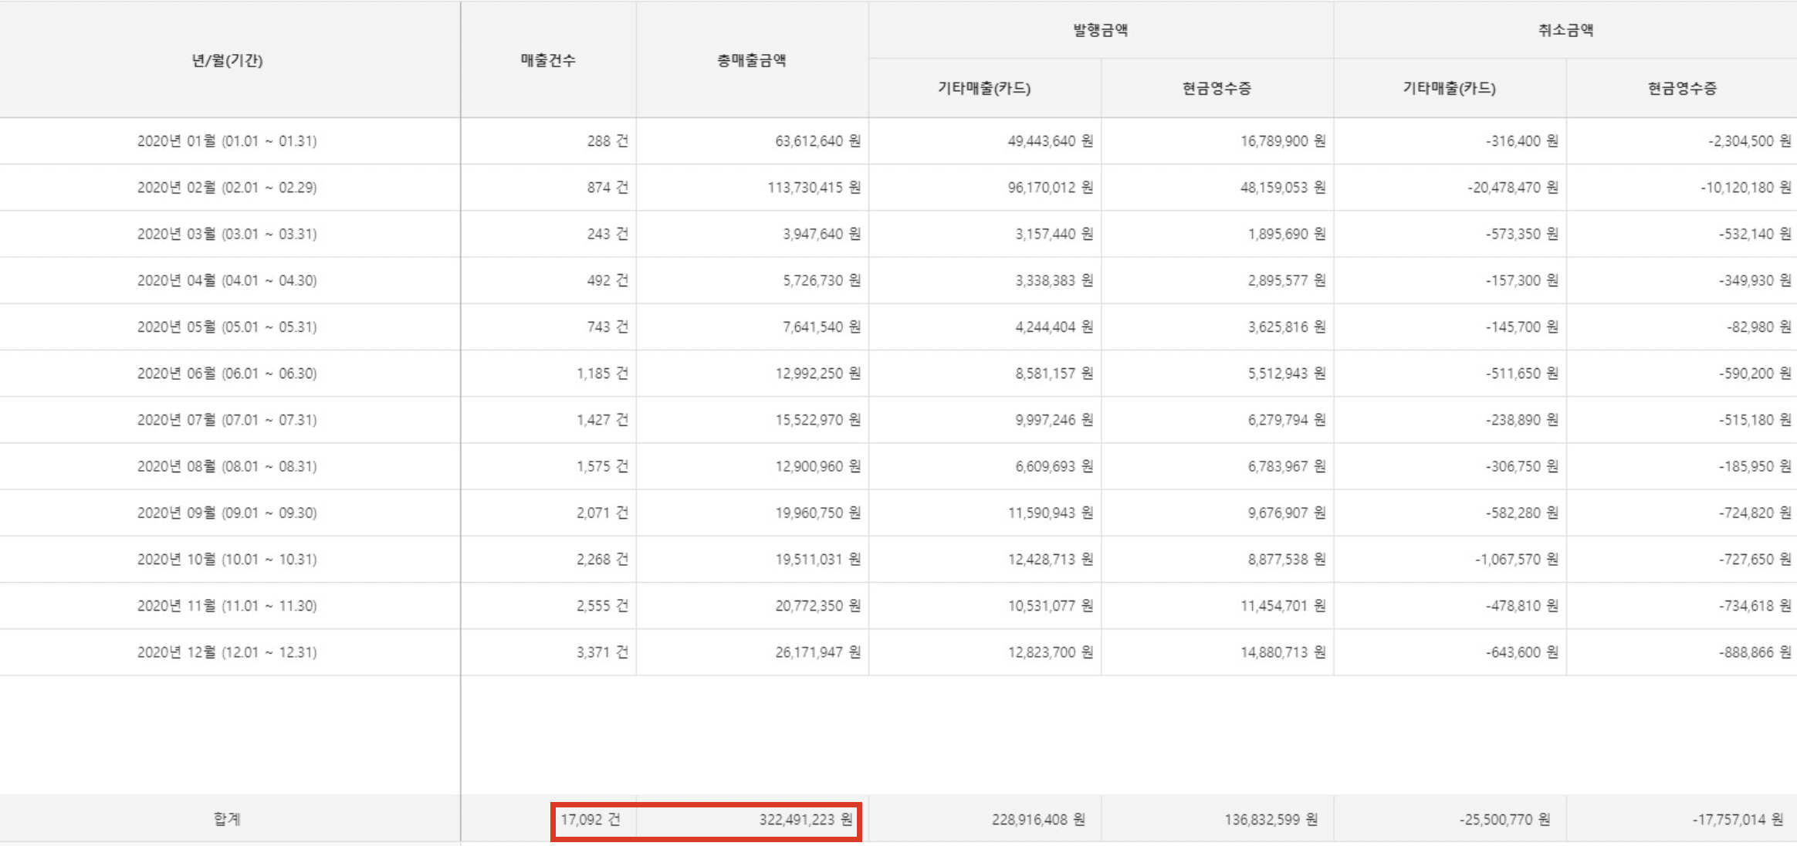
Task: Click the 취소금액 group header
Action: click(x=1565, y=30)
